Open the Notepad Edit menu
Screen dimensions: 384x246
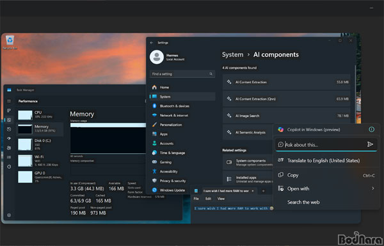tap(208, 199)
